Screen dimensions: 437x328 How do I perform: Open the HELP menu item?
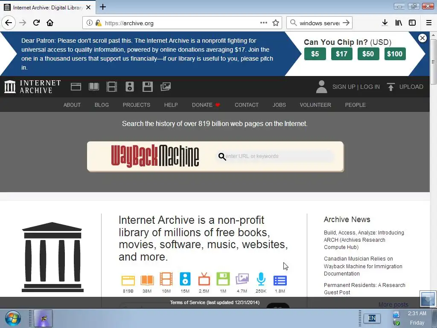[x=171, y=105]
